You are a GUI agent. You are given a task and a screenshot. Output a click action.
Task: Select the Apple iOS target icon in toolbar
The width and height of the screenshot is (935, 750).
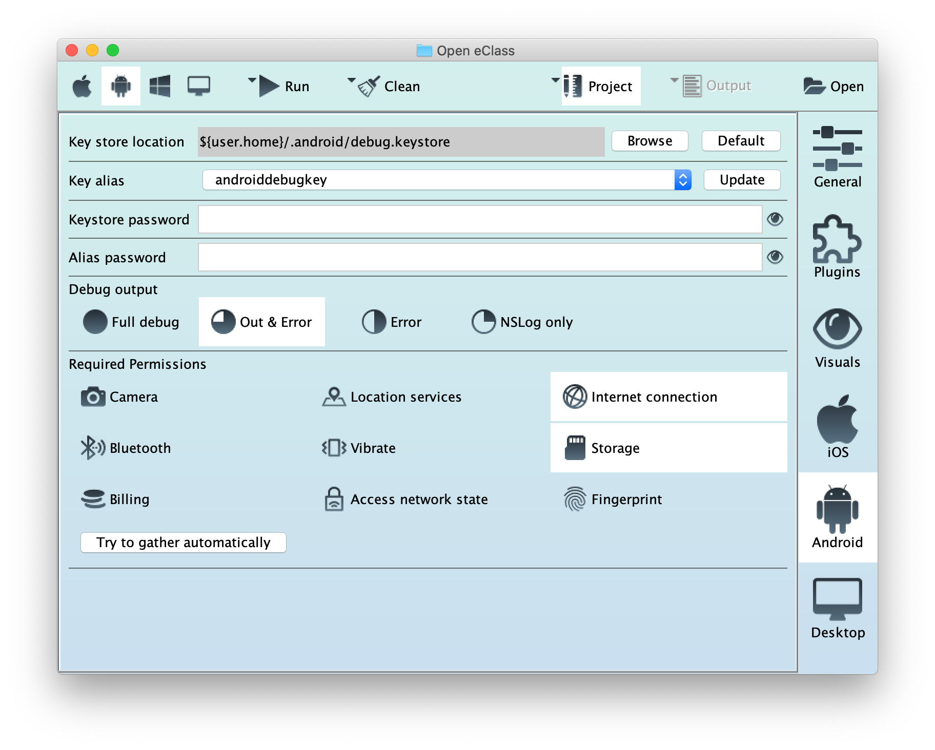click(x=82, y=86)
